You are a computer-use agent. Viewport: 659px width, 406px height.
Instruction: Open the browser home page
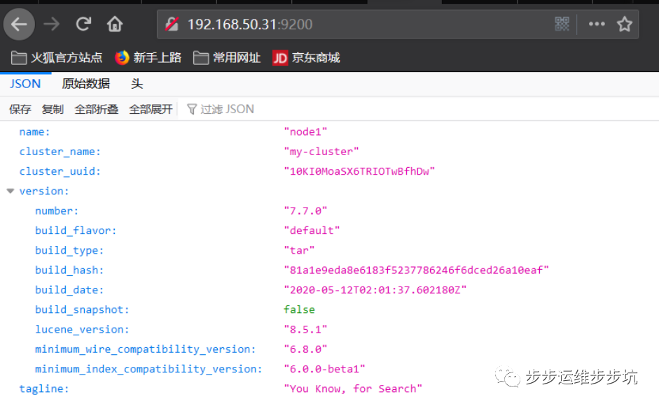pyautogui.click(x=114, y=24)
